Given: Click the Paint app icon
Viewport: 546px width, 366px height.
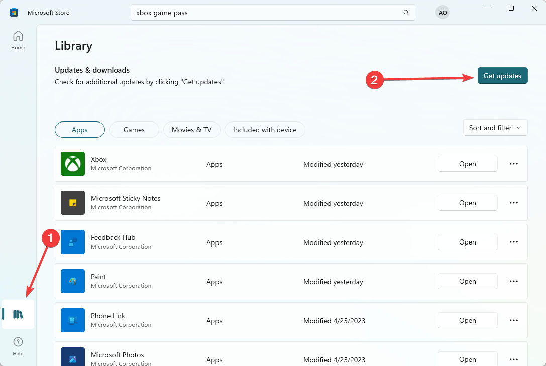Looking at the screenshot, I should pos(73,281).
